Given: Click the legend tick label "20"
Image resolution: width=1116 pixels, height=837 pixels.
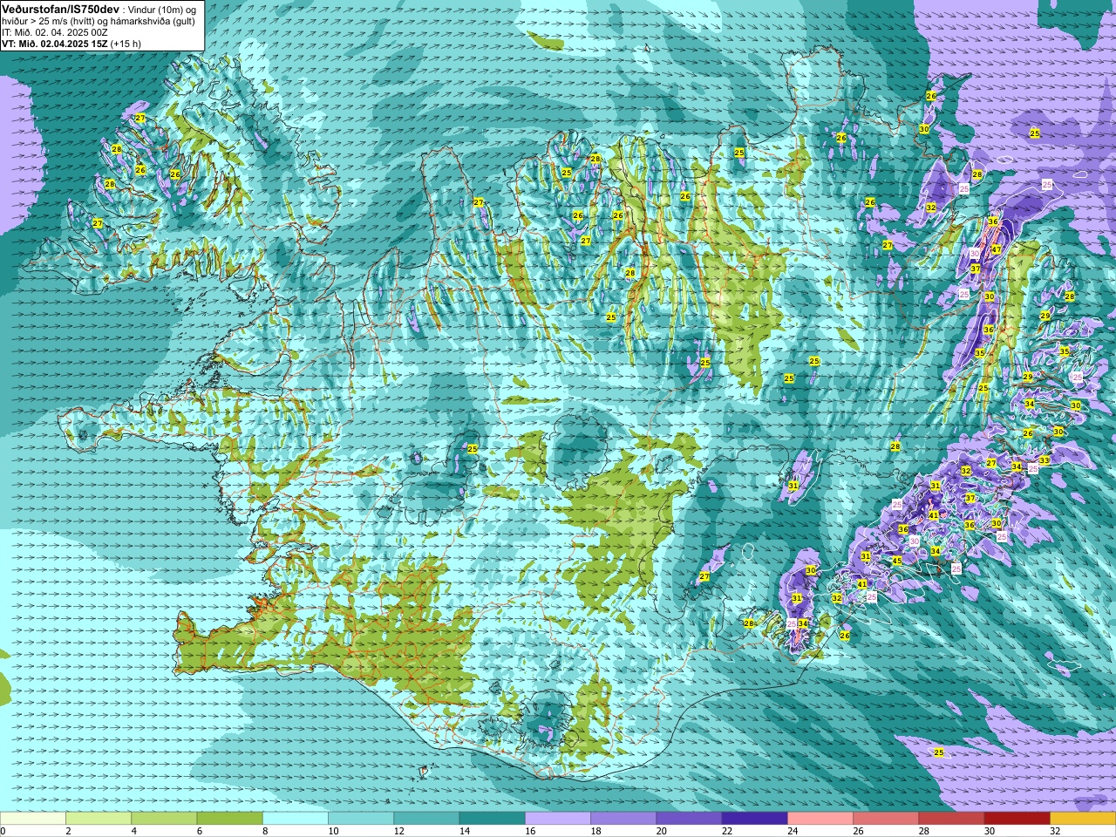Looking at the screenshot, I should tap(661, 831).
